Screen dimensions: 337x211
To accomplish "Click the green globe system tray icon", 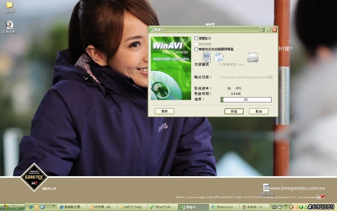I will 301,207.
